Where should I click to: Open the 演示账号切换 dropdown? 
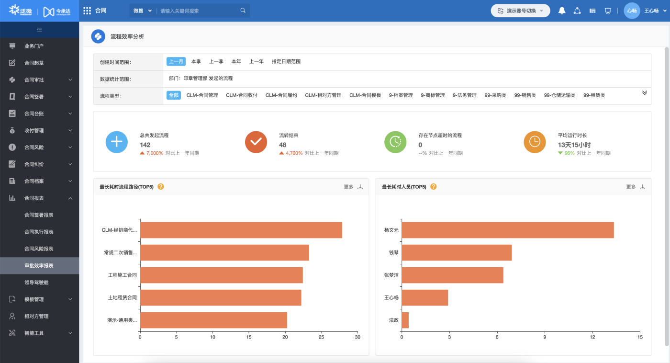[520, 11]
